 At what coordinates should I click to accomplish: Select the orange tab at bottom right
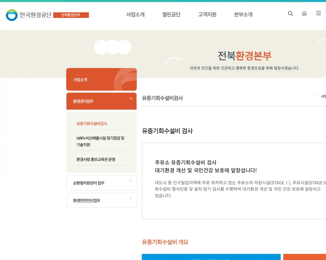305,258
